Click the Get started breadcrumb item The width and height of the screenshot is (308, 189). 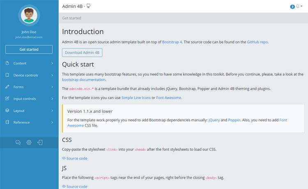point(71,18)
